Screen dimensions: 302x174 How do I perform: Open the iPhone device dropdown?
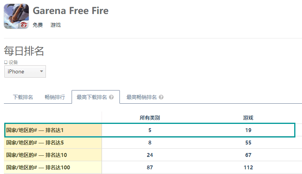[25, 71]
